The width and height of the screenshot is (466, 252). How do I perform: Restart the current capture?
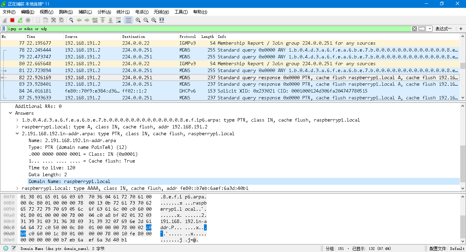(x=20, y=20)
